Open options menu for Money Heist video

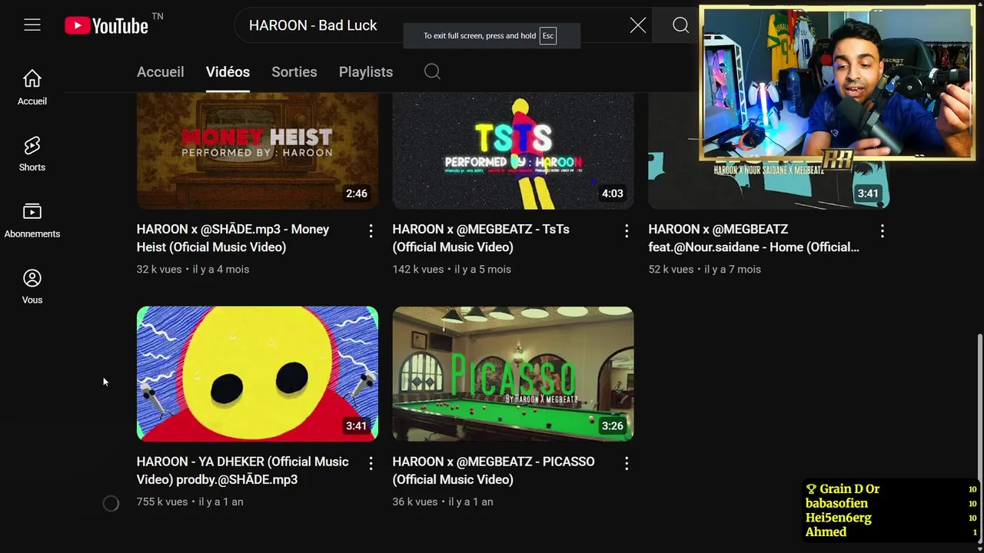click(371, 230)
